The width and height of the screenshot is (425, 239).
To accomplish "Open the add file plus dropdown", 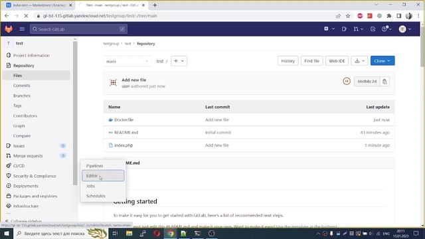I will (x=179, y=61).
